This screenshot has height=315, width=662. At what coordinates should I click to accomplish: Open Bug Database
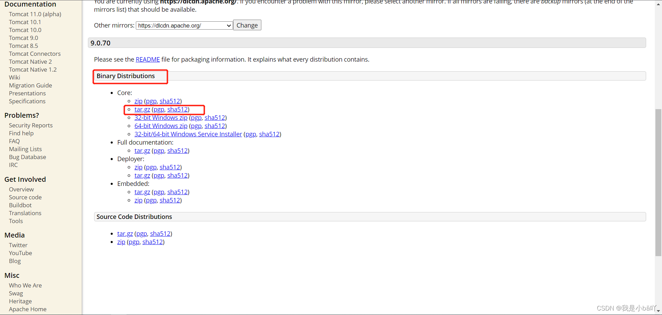coord(28,157)
